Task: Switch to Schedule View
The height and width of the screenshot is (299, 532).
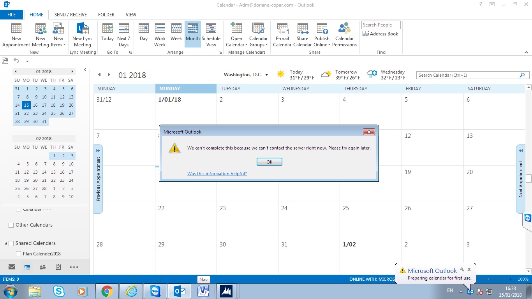Action: [211, 35]
